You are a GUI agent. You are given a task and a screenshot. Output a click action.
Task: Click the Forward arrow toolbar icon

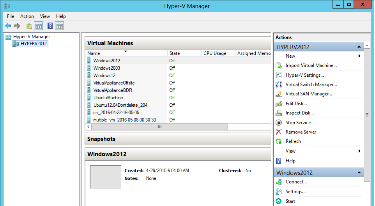tap(17, 26)
